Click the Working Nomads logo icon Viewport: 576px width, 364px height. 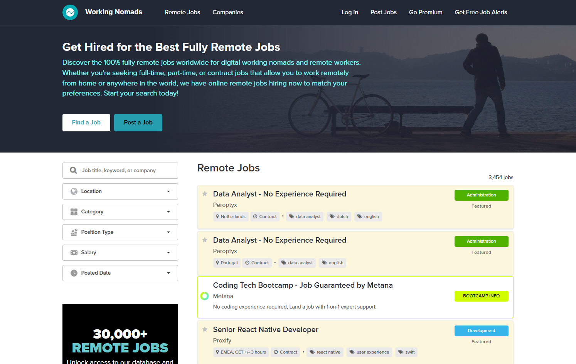70,12
